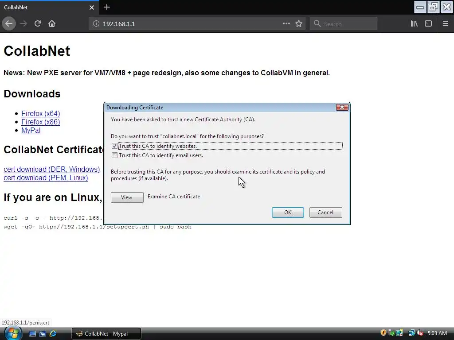Open the Firefox (x64) download link

coord(40,114)
